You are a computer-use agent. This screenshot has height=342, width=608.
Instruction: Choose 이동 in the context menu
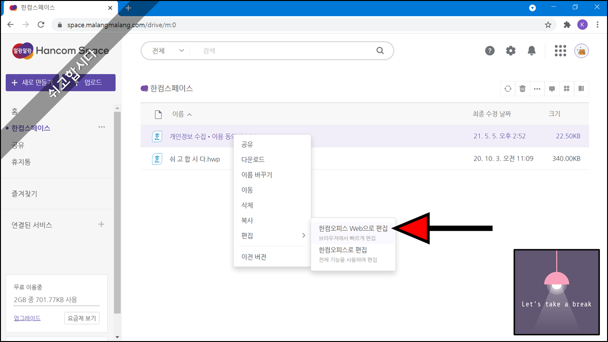pos(272,190)
